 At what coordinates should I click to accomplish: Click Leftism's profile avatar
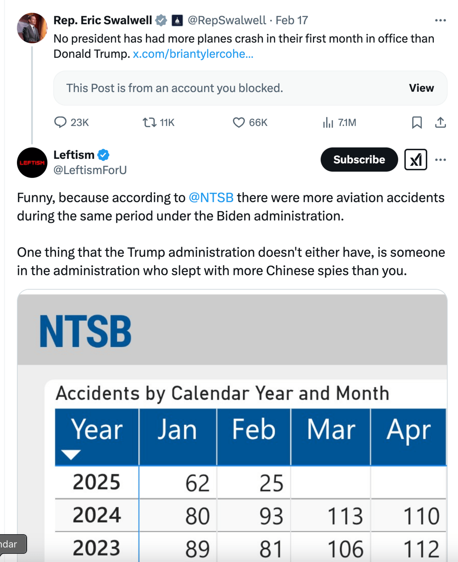click(x=32, y=162)
